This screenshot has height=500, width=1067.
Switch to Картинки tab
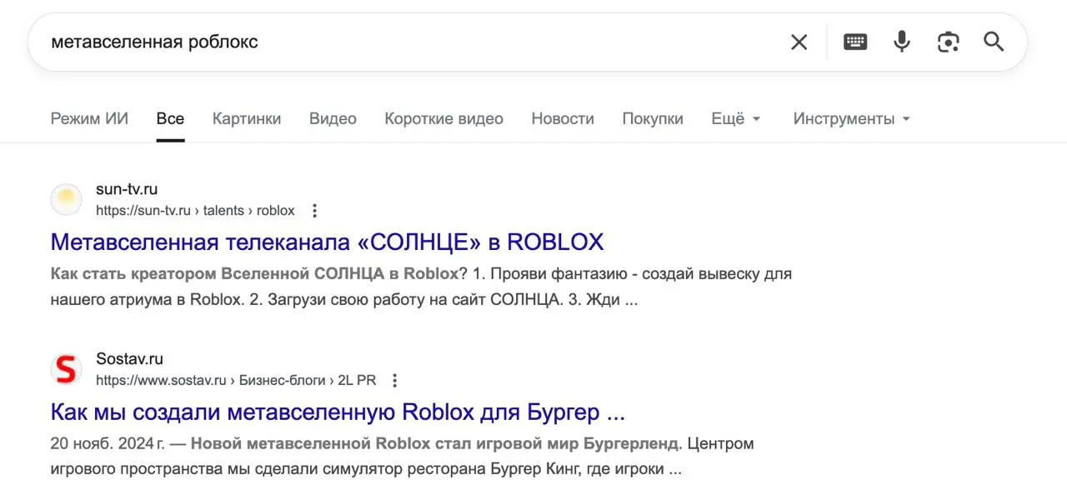[x=247, y=118]
